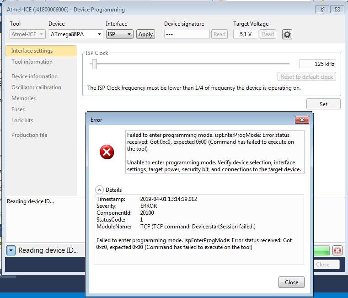
Task: Click the Target Voltage 5,1 V field
Action: [246, 34]
